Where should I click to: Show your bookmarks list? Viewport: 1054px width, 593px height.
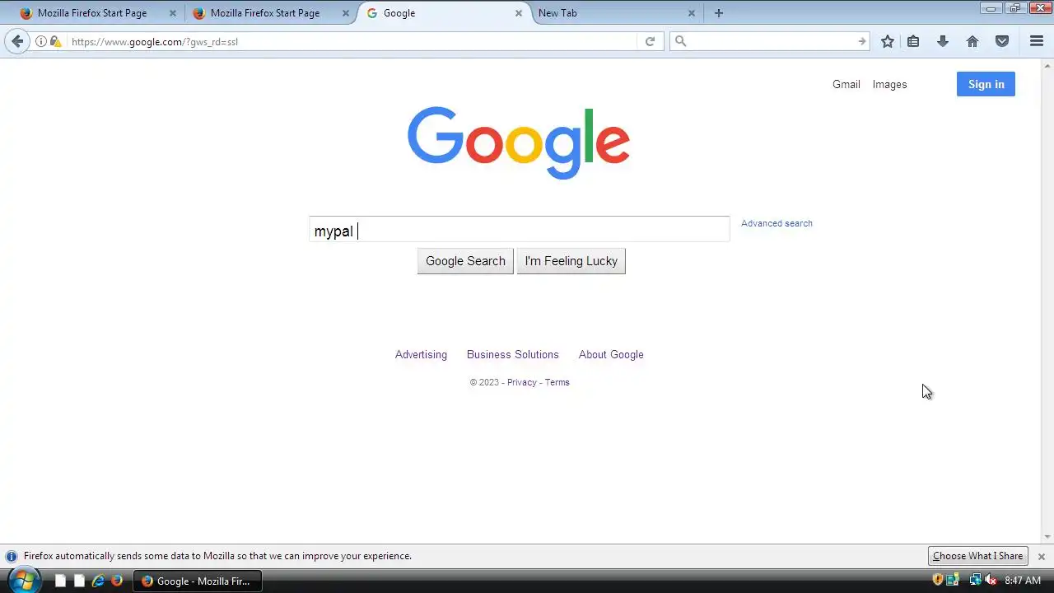point(913,41)
